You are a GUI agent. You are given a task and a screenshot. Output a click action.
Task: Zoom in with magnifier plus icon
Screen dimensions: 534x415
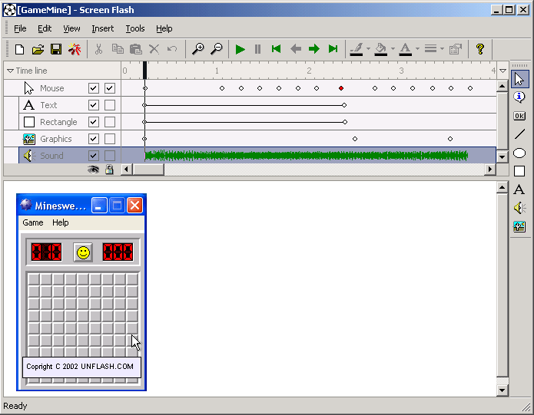(x=198, y=49)
